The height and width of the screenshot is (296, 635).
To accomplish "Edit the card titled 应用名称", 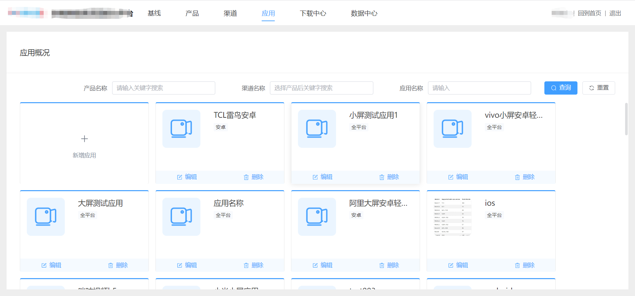I will point(187,265).
